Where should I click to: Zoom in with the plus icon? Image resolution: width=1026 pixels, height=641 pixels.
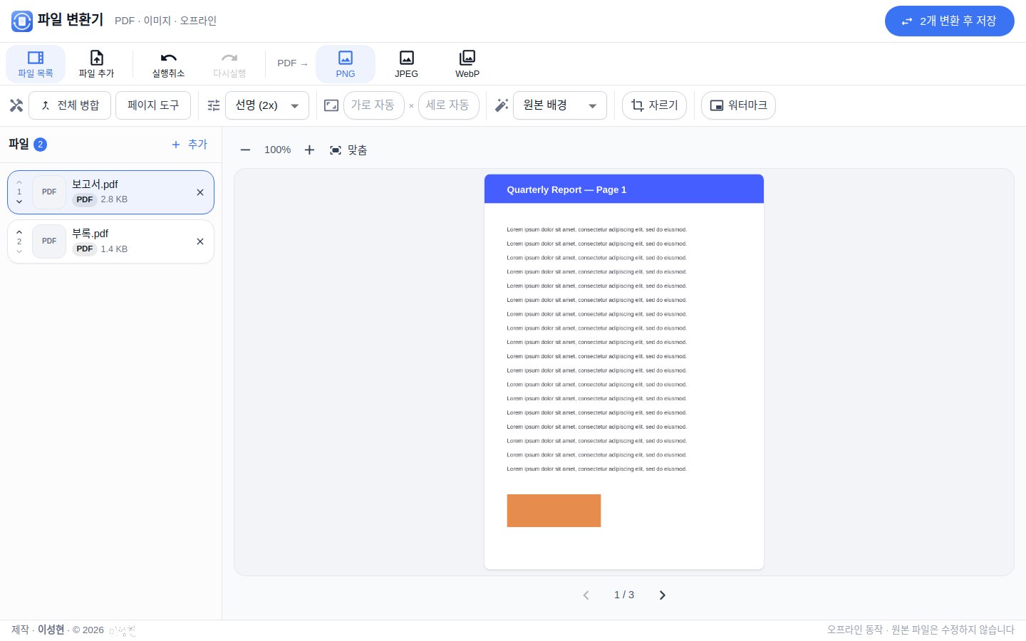click(x=309, y=150)
